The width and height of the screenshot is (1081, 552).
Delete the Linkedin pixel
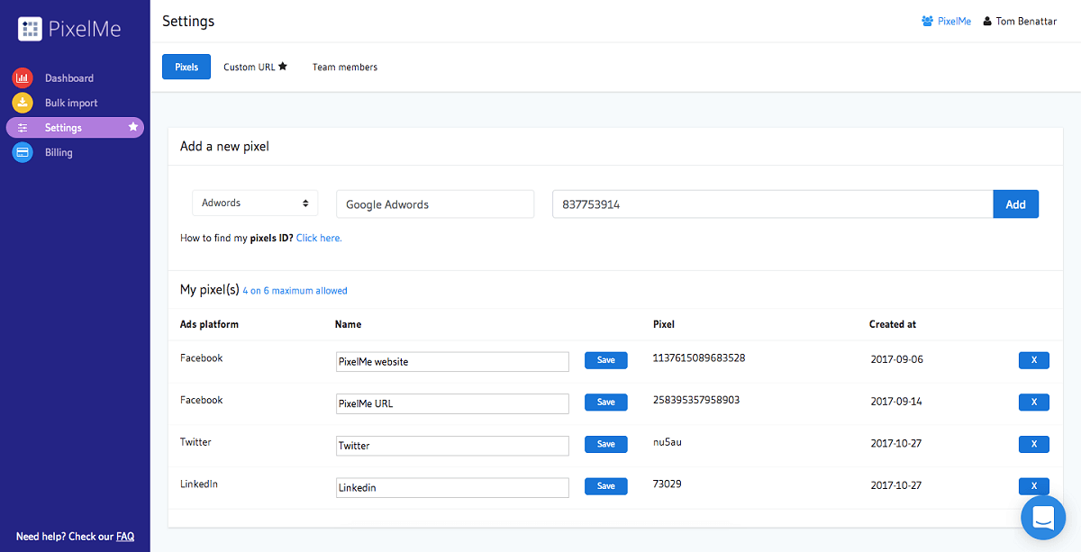pos(1034,486)
